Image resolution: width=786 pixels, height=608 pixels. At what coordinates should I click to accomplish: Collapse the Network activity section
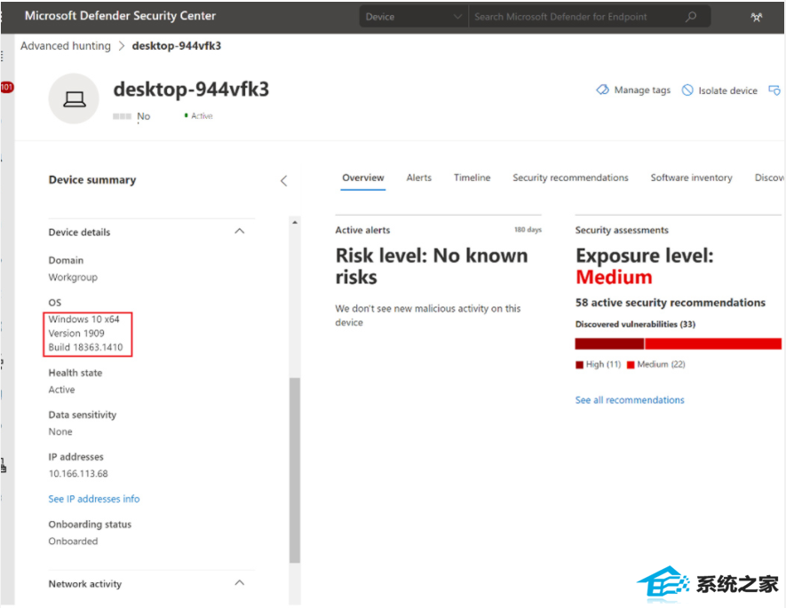click(x=240, y=583)
